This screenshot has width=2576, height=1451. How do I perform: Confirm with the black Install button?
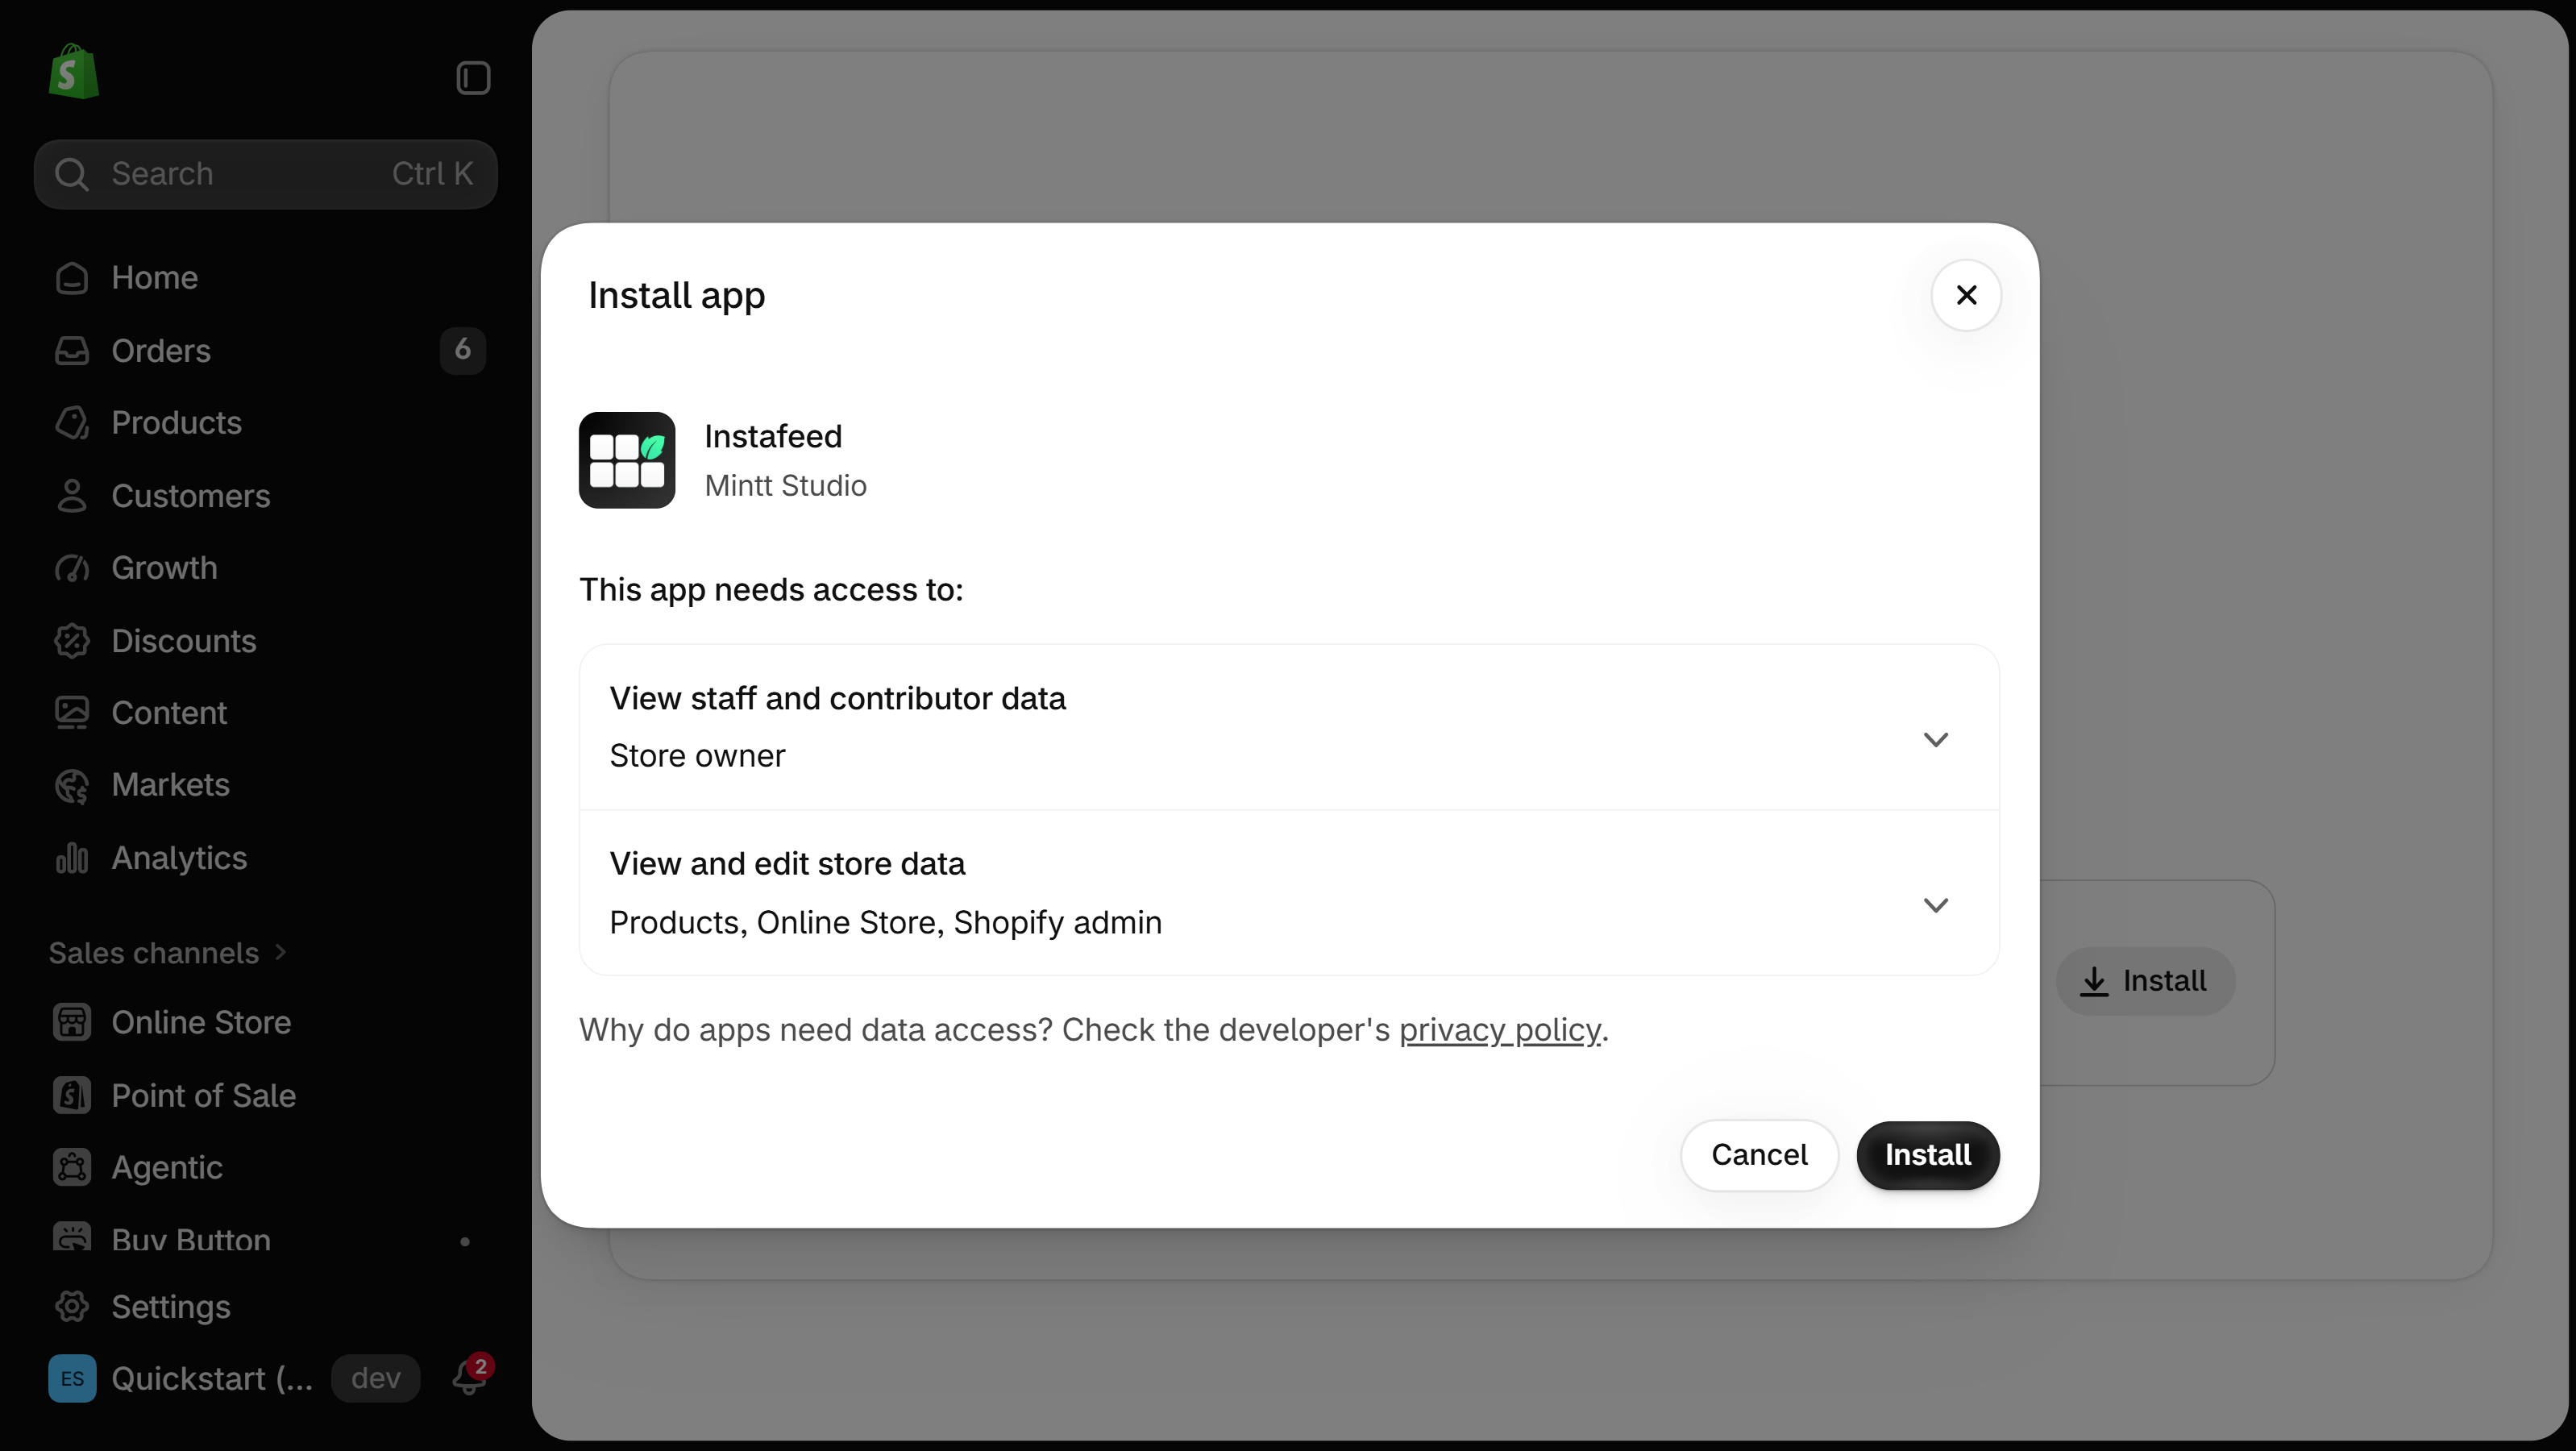coord(1928,1155)
